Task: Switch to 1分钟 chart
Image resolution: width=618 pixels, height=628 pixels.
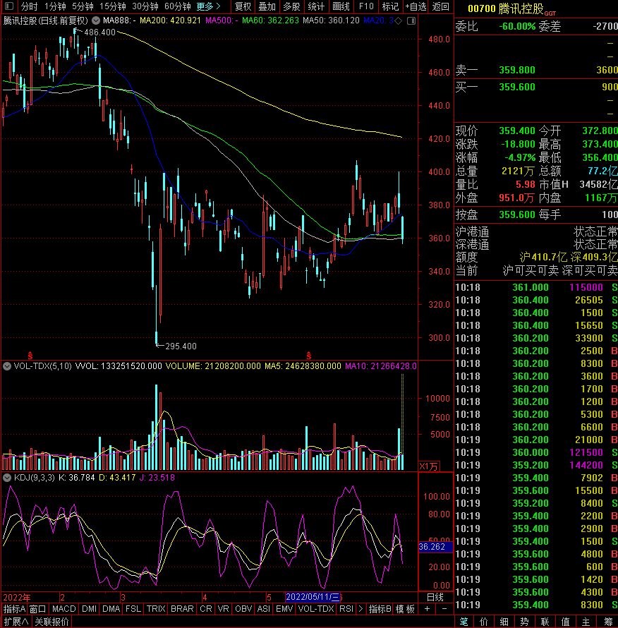Action: tap(55, 6)
